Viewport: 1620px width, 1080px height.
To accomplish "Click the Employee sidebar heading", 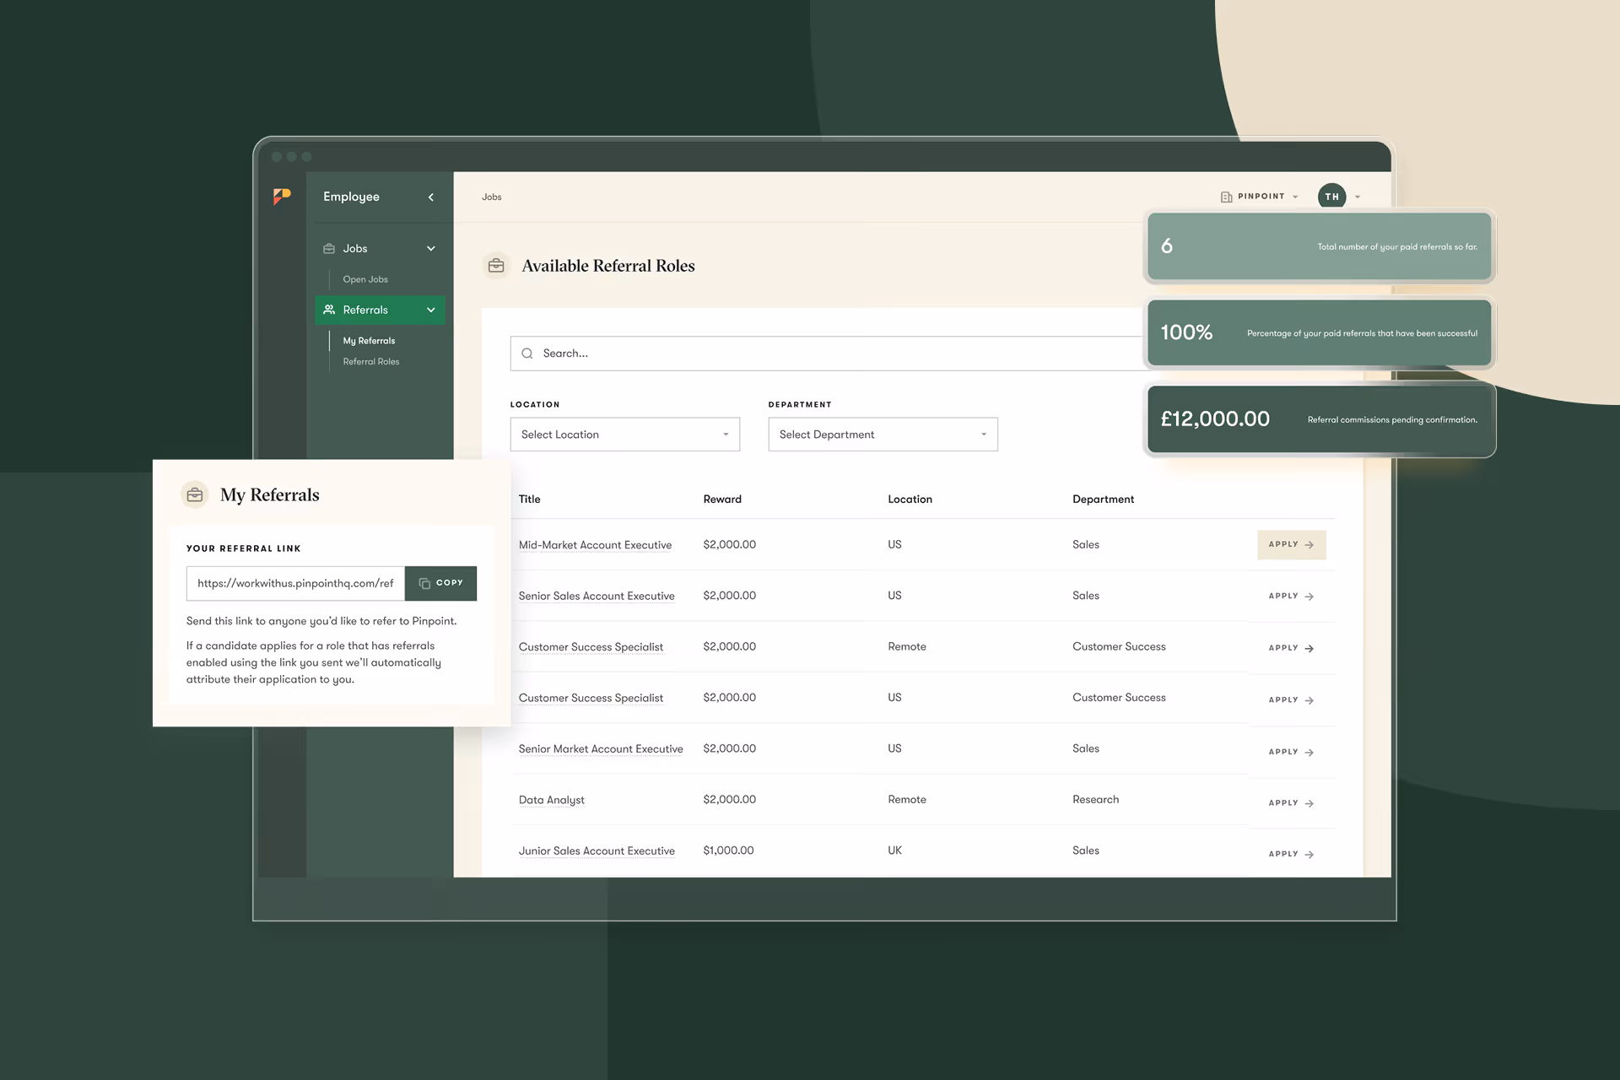I will tap(351, 197).
